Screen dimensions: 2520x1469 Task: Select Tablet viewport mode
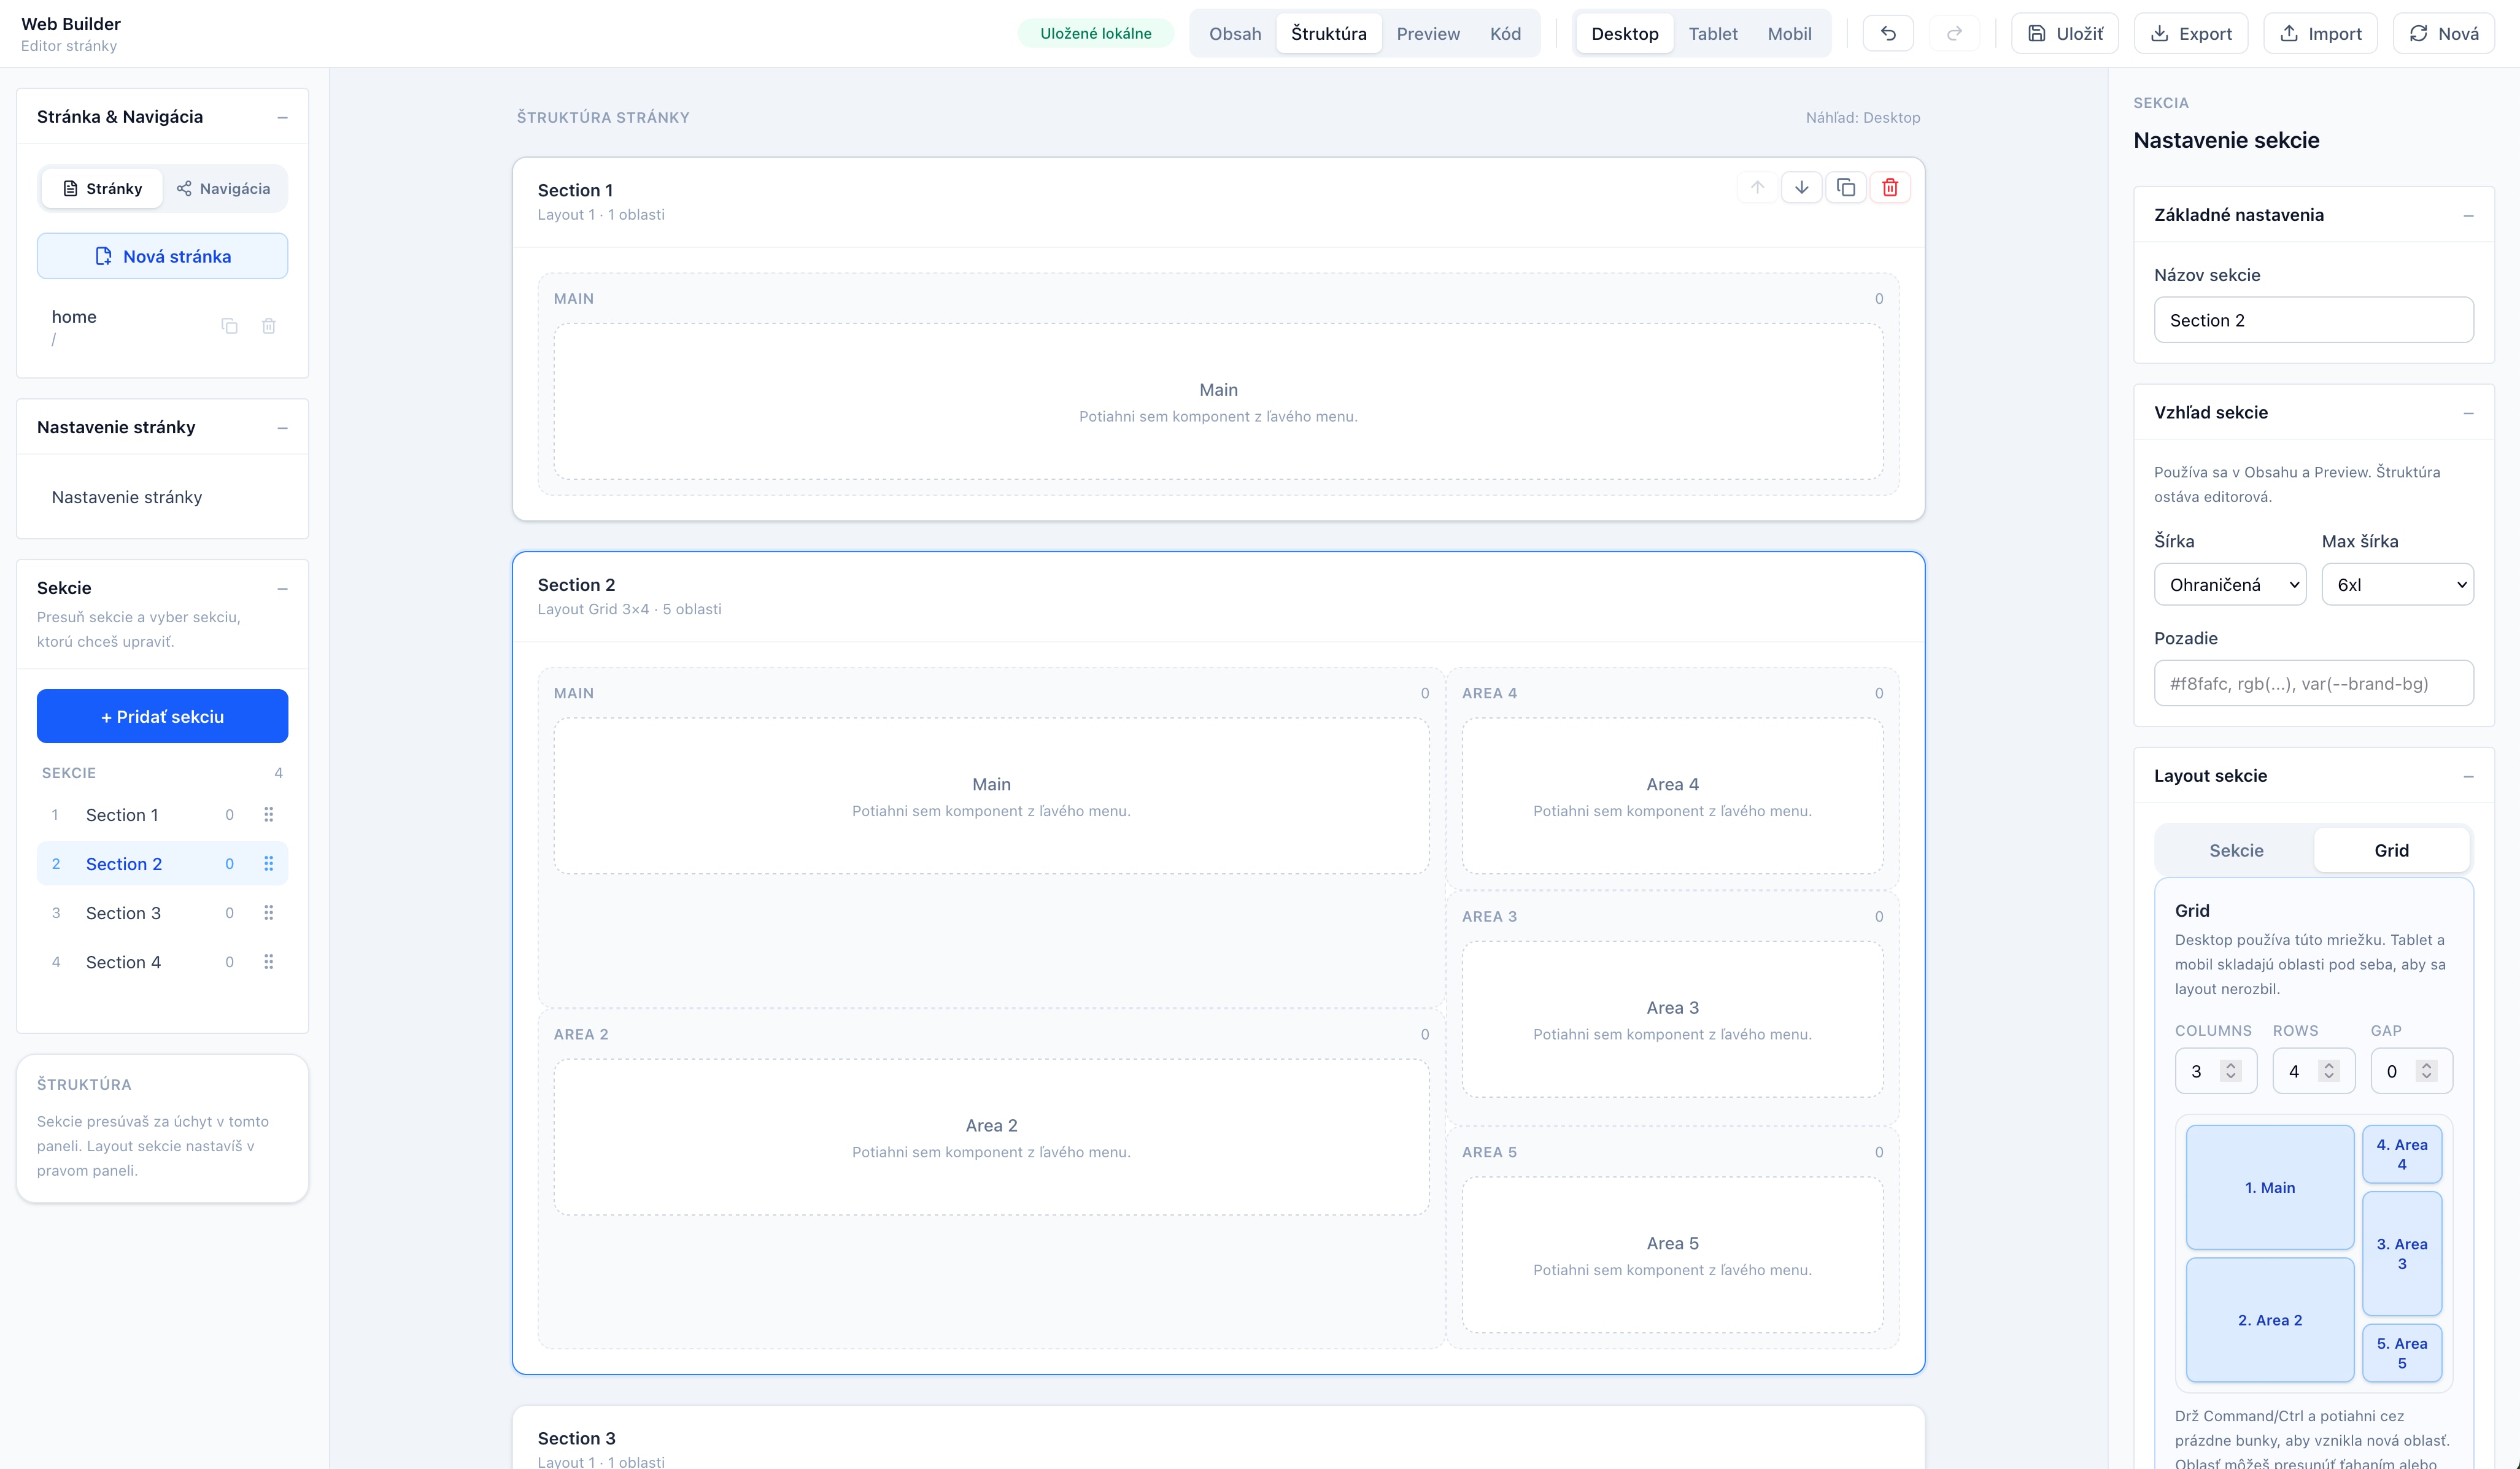1713,33
